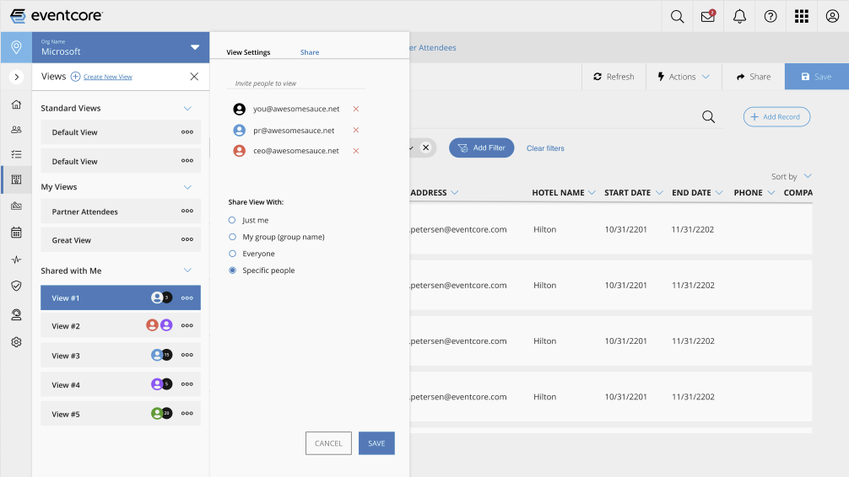Viewport: 849px width, 477px height.
Task: Open the notifications bell
Action: pos(739,16)
